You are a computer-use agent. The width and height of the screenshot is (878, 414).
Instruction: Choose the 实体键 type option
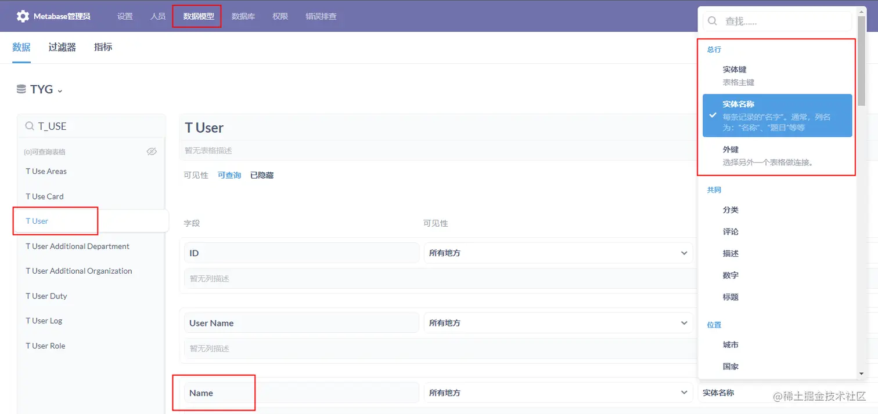pyautogui.click(x=778, y=75)
